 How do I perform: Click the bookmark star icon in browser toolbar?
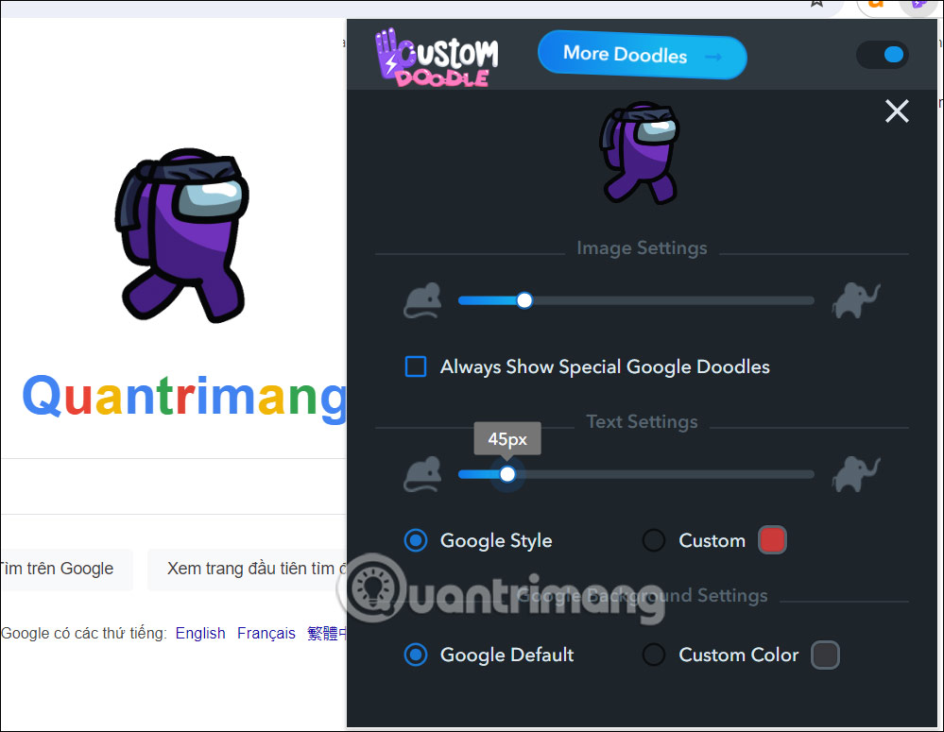pos(816,6)
